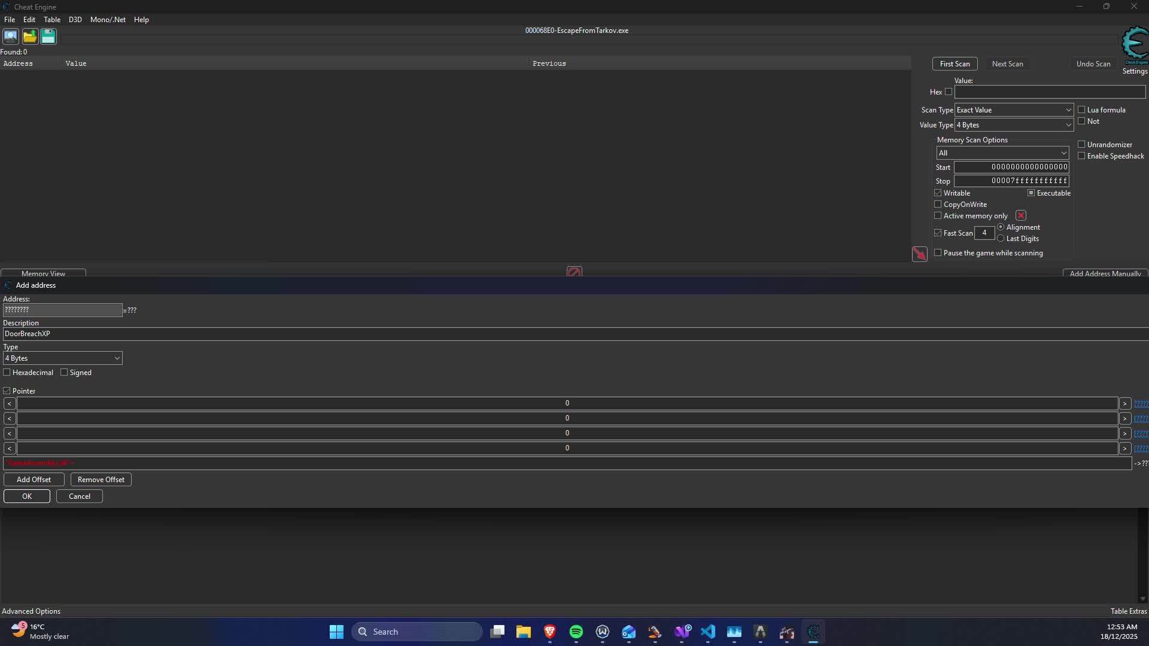Viewport: 1149px width, 646px height.
Task: Open the Edit menu
Action: pos(29,20)
